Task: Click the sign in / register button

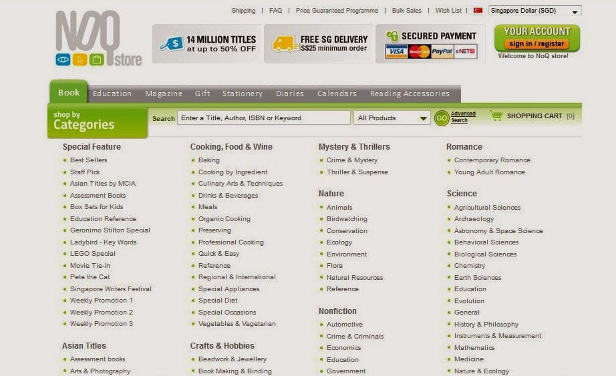Action: point(536,44)
